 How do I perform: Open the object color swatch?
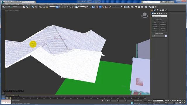166,36
